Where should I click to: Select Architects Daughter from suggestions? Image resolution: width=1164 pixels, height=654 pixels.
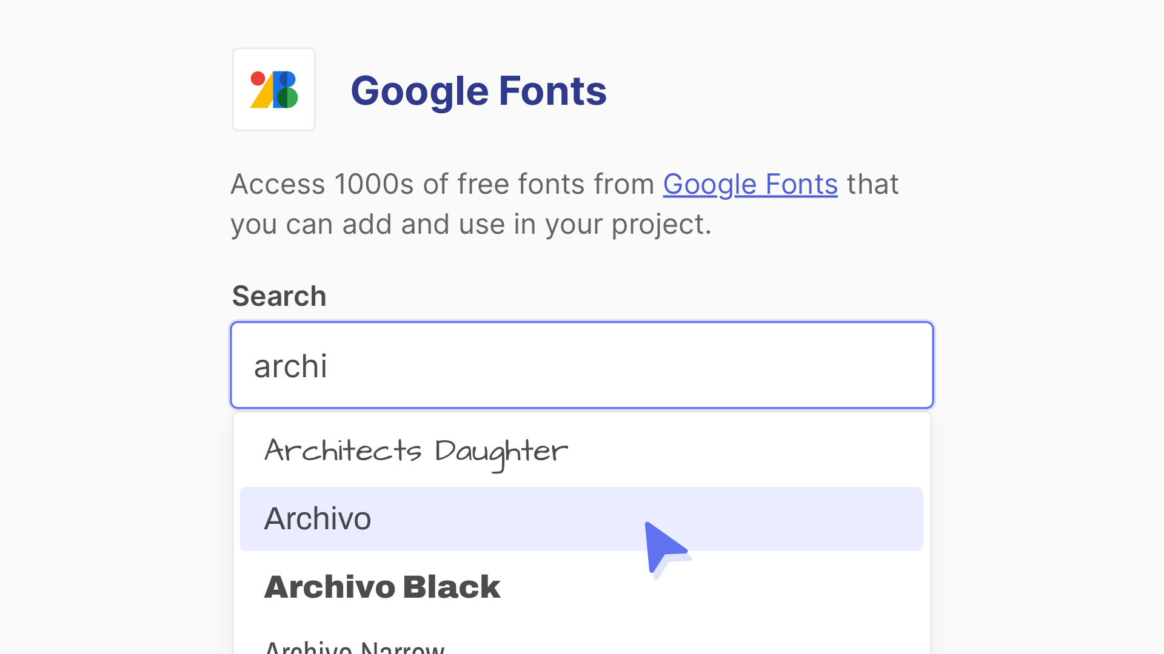416,451
